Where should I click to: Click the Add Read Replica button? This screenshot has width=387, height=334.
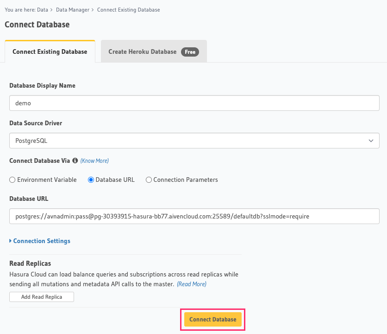41,296
